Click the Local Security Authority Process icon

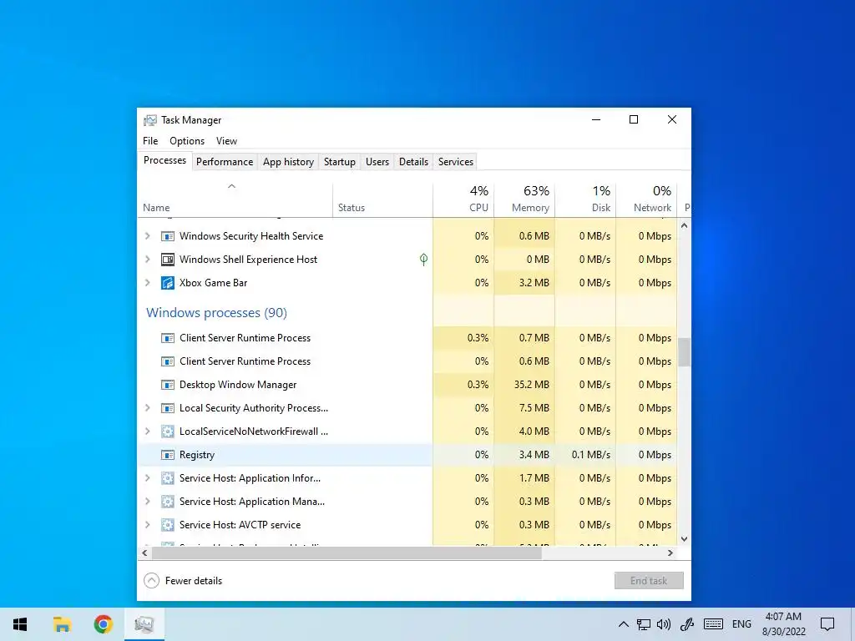167,408
